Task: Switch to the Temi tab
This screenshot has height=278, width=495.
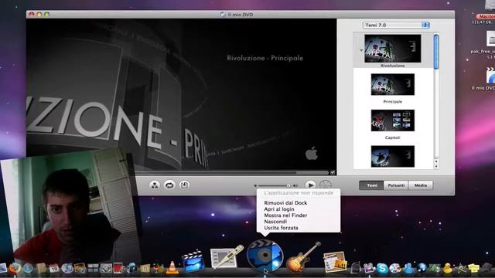Action: pyautogui.click(x=371, y=185)
